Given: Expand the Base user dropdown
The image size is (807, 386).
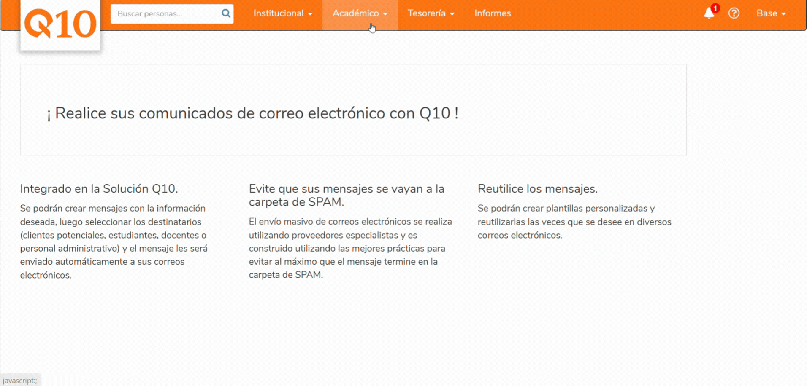Looking at the screenshot, I should coord(771,13).
